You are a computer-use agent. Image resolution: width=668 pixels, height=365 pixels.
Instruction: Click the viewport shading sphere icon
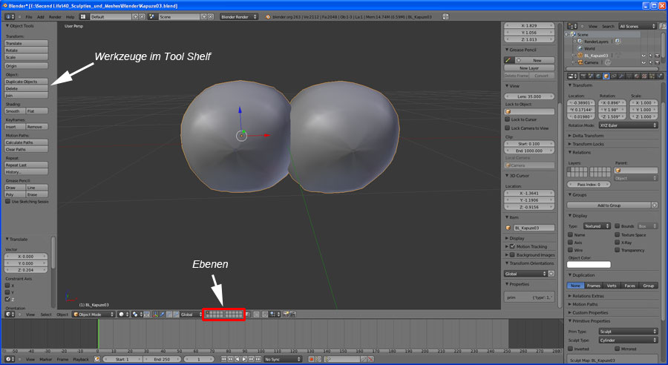click(x=121, y=315)
